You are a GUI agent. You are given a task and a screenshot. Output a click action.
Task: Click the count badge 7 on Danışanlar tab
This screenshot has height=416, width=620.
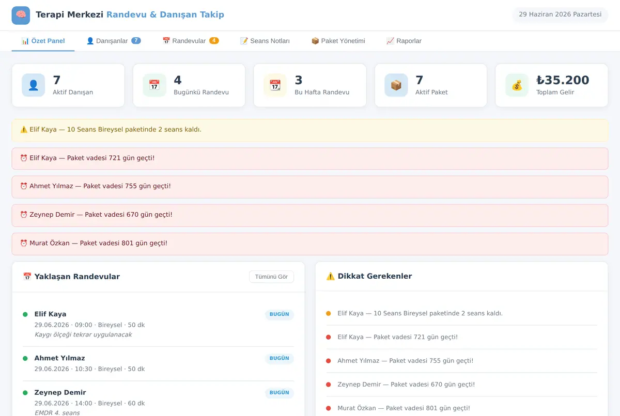point(136,41)
